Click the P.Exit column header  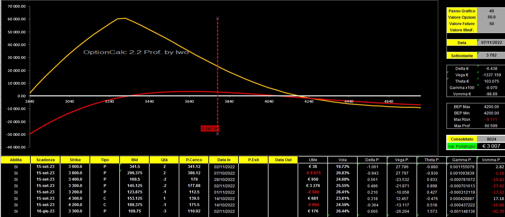[x=253, y=160]
